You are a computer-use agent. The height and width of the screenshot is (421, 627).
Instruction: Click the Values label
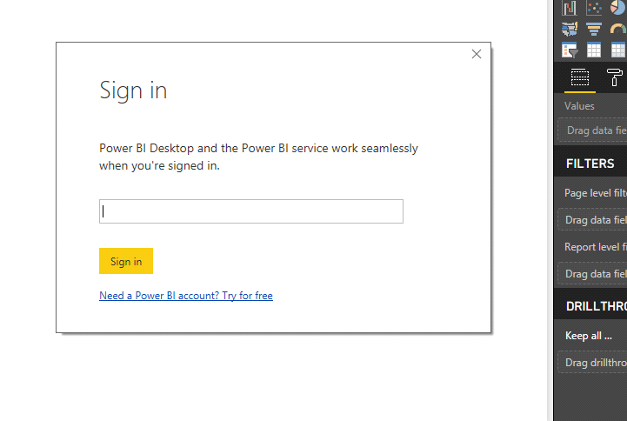(x=579, y=106)
